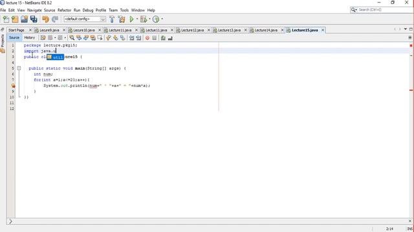
Task: Switch to the Lecture14.java tab
Action: (266, 30)
